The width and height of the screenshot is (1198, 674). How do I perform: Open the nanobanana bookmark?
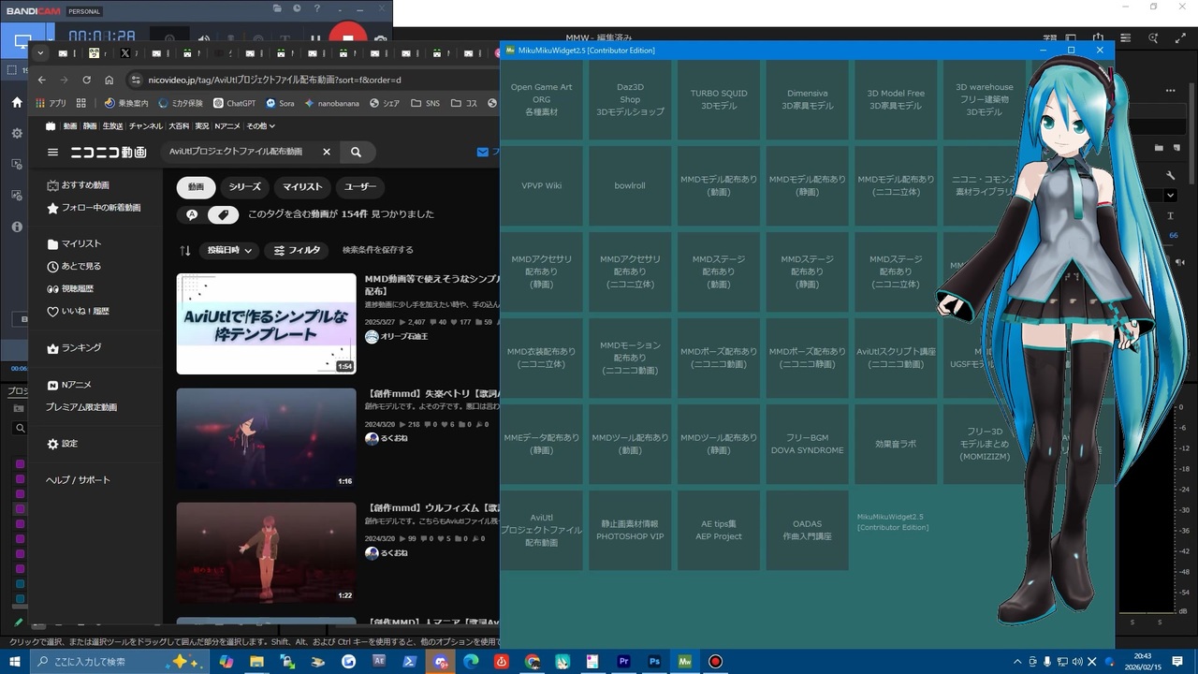tap(334, 103)
